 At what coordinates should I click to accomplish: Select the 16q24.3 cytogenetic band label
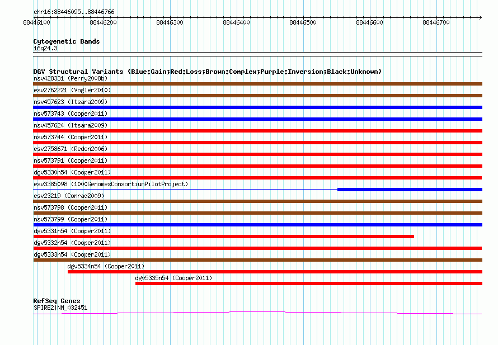click(x=45, y=48)
